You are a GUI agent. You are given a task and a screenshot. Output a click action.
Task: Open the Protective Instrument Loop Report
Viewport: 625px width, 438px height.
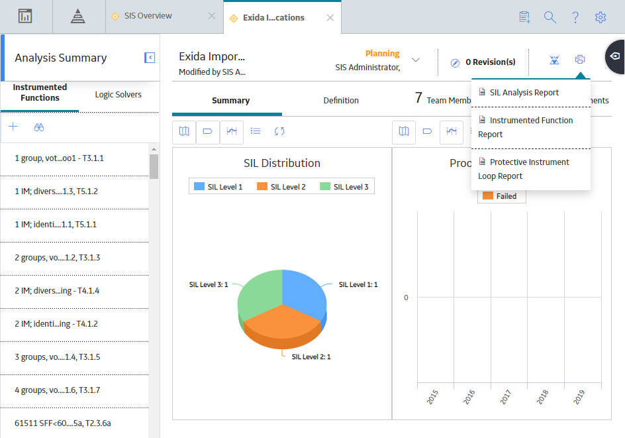530,169
